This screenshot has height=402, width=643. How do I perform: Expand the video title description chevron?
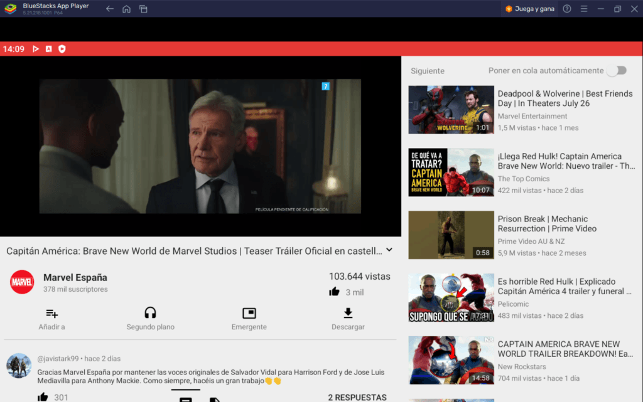point(389,250)
